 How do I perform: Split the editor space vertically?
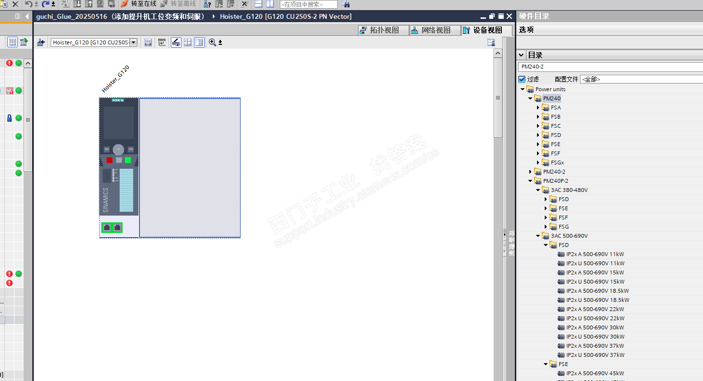coord(270,4)
